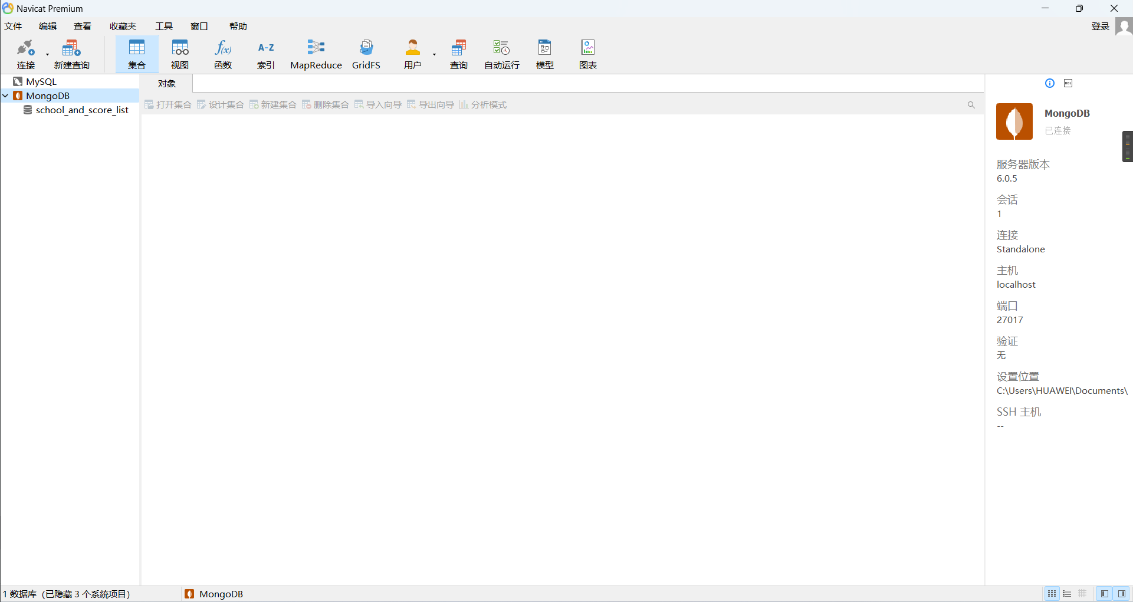Click the 登录 (Login) link
This screenshot has width=1133, height=602.
point(1101,26)
